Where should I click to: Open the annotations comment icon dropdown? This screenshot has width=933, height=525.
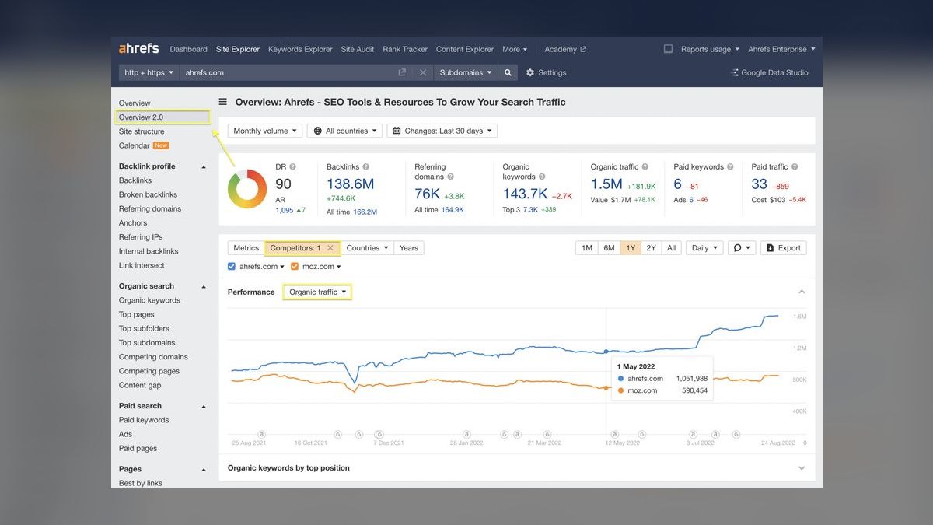click(x=742, y=248)
